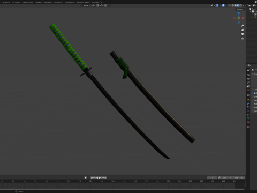
Task: Click the blue Z axis gizmo handle
Action: (x=239, y=13)
